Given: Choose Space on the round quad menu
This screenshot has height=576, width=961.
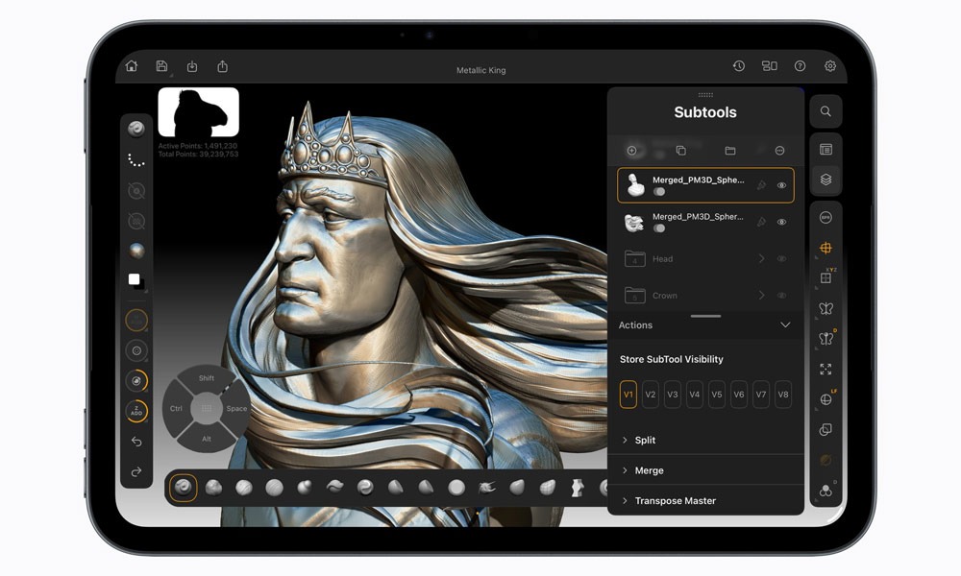Looking at the screenshot, I should 236,408.
